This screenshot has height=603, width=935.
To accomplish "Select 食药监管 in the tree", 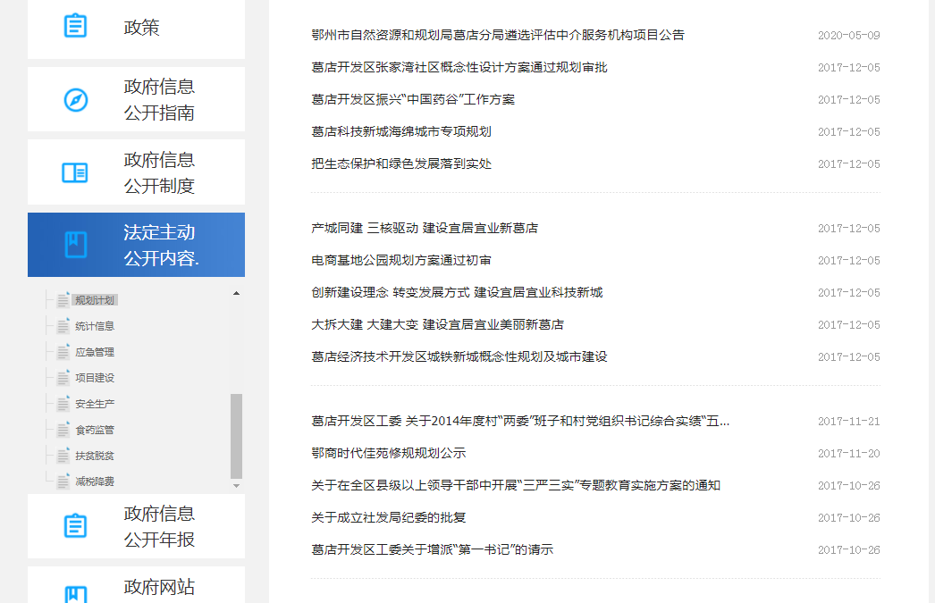I will click(x=95, y=430).
